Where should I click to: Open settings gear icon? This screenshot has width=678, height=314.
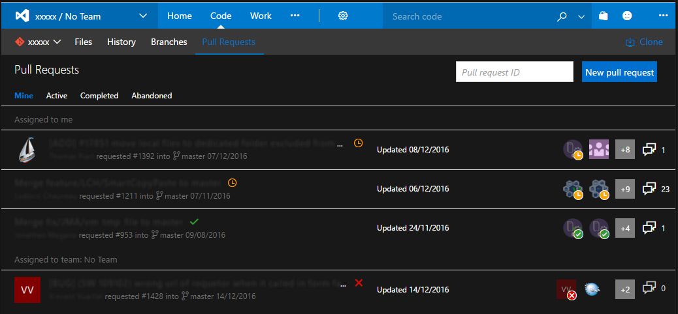pos(343,16)
